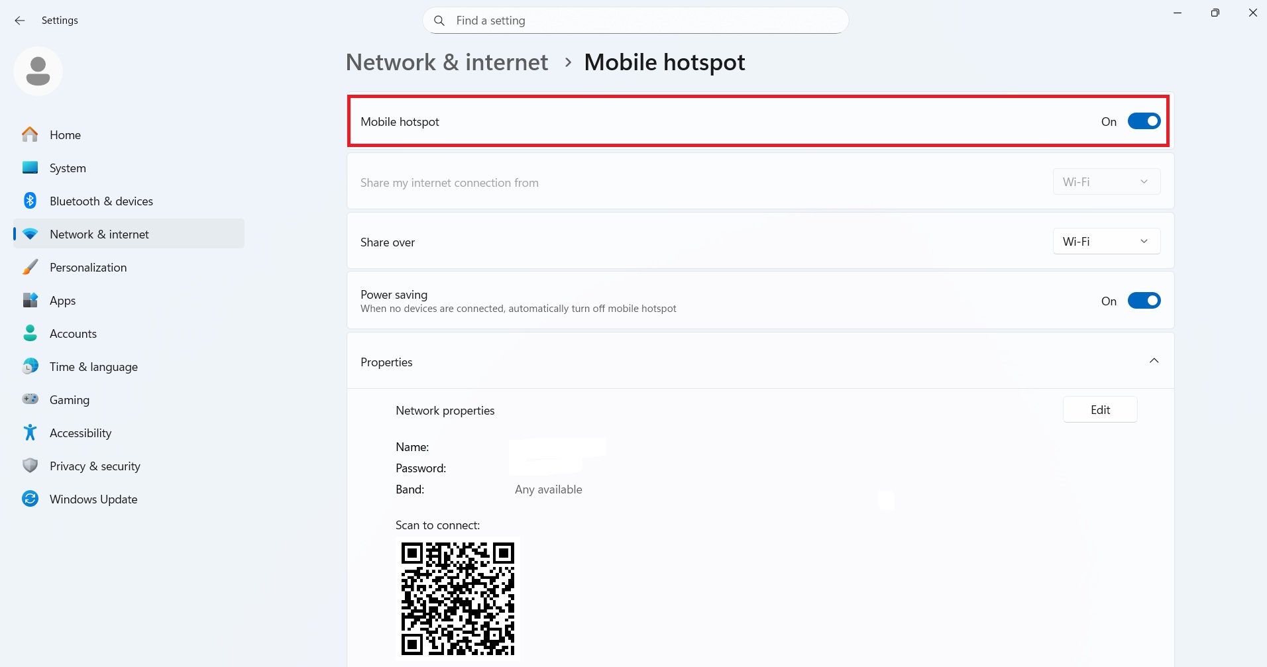Open Accessibility settings
This screenshot has width=1267, height=667.
tap(80, 433)
